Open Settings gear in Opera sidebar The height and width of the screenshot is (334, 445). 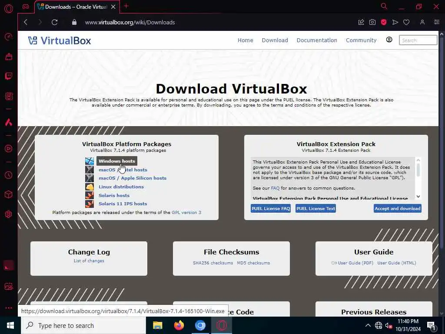[9, 214]
